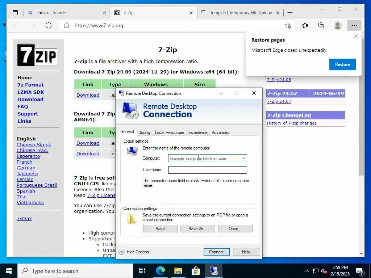The height and width of the screenshot is (278, 371).
Task: Collapse options with Hide Options arrow
Action: (121, 252)
